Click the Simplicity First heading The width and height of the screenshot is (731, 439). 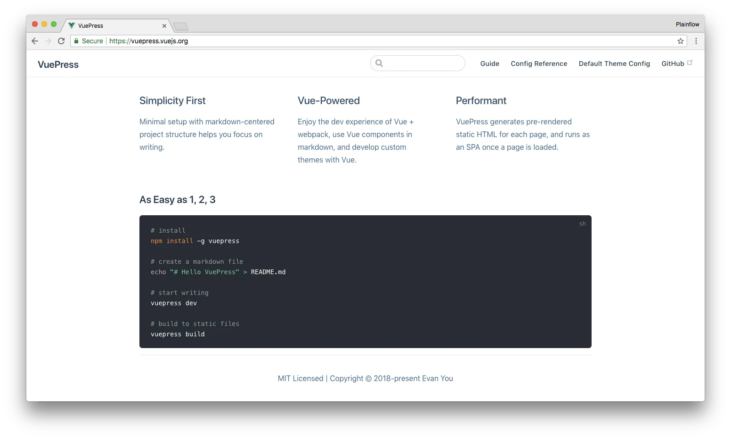tap(172, 101)
